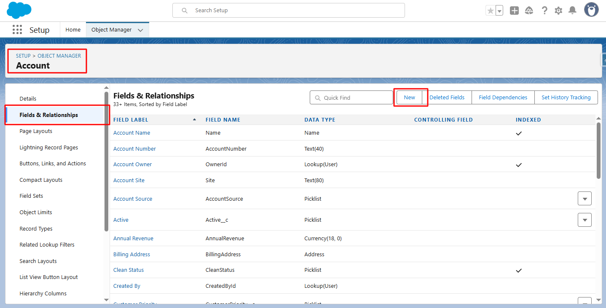Click the user profile avatar

[x=591, y=10]
